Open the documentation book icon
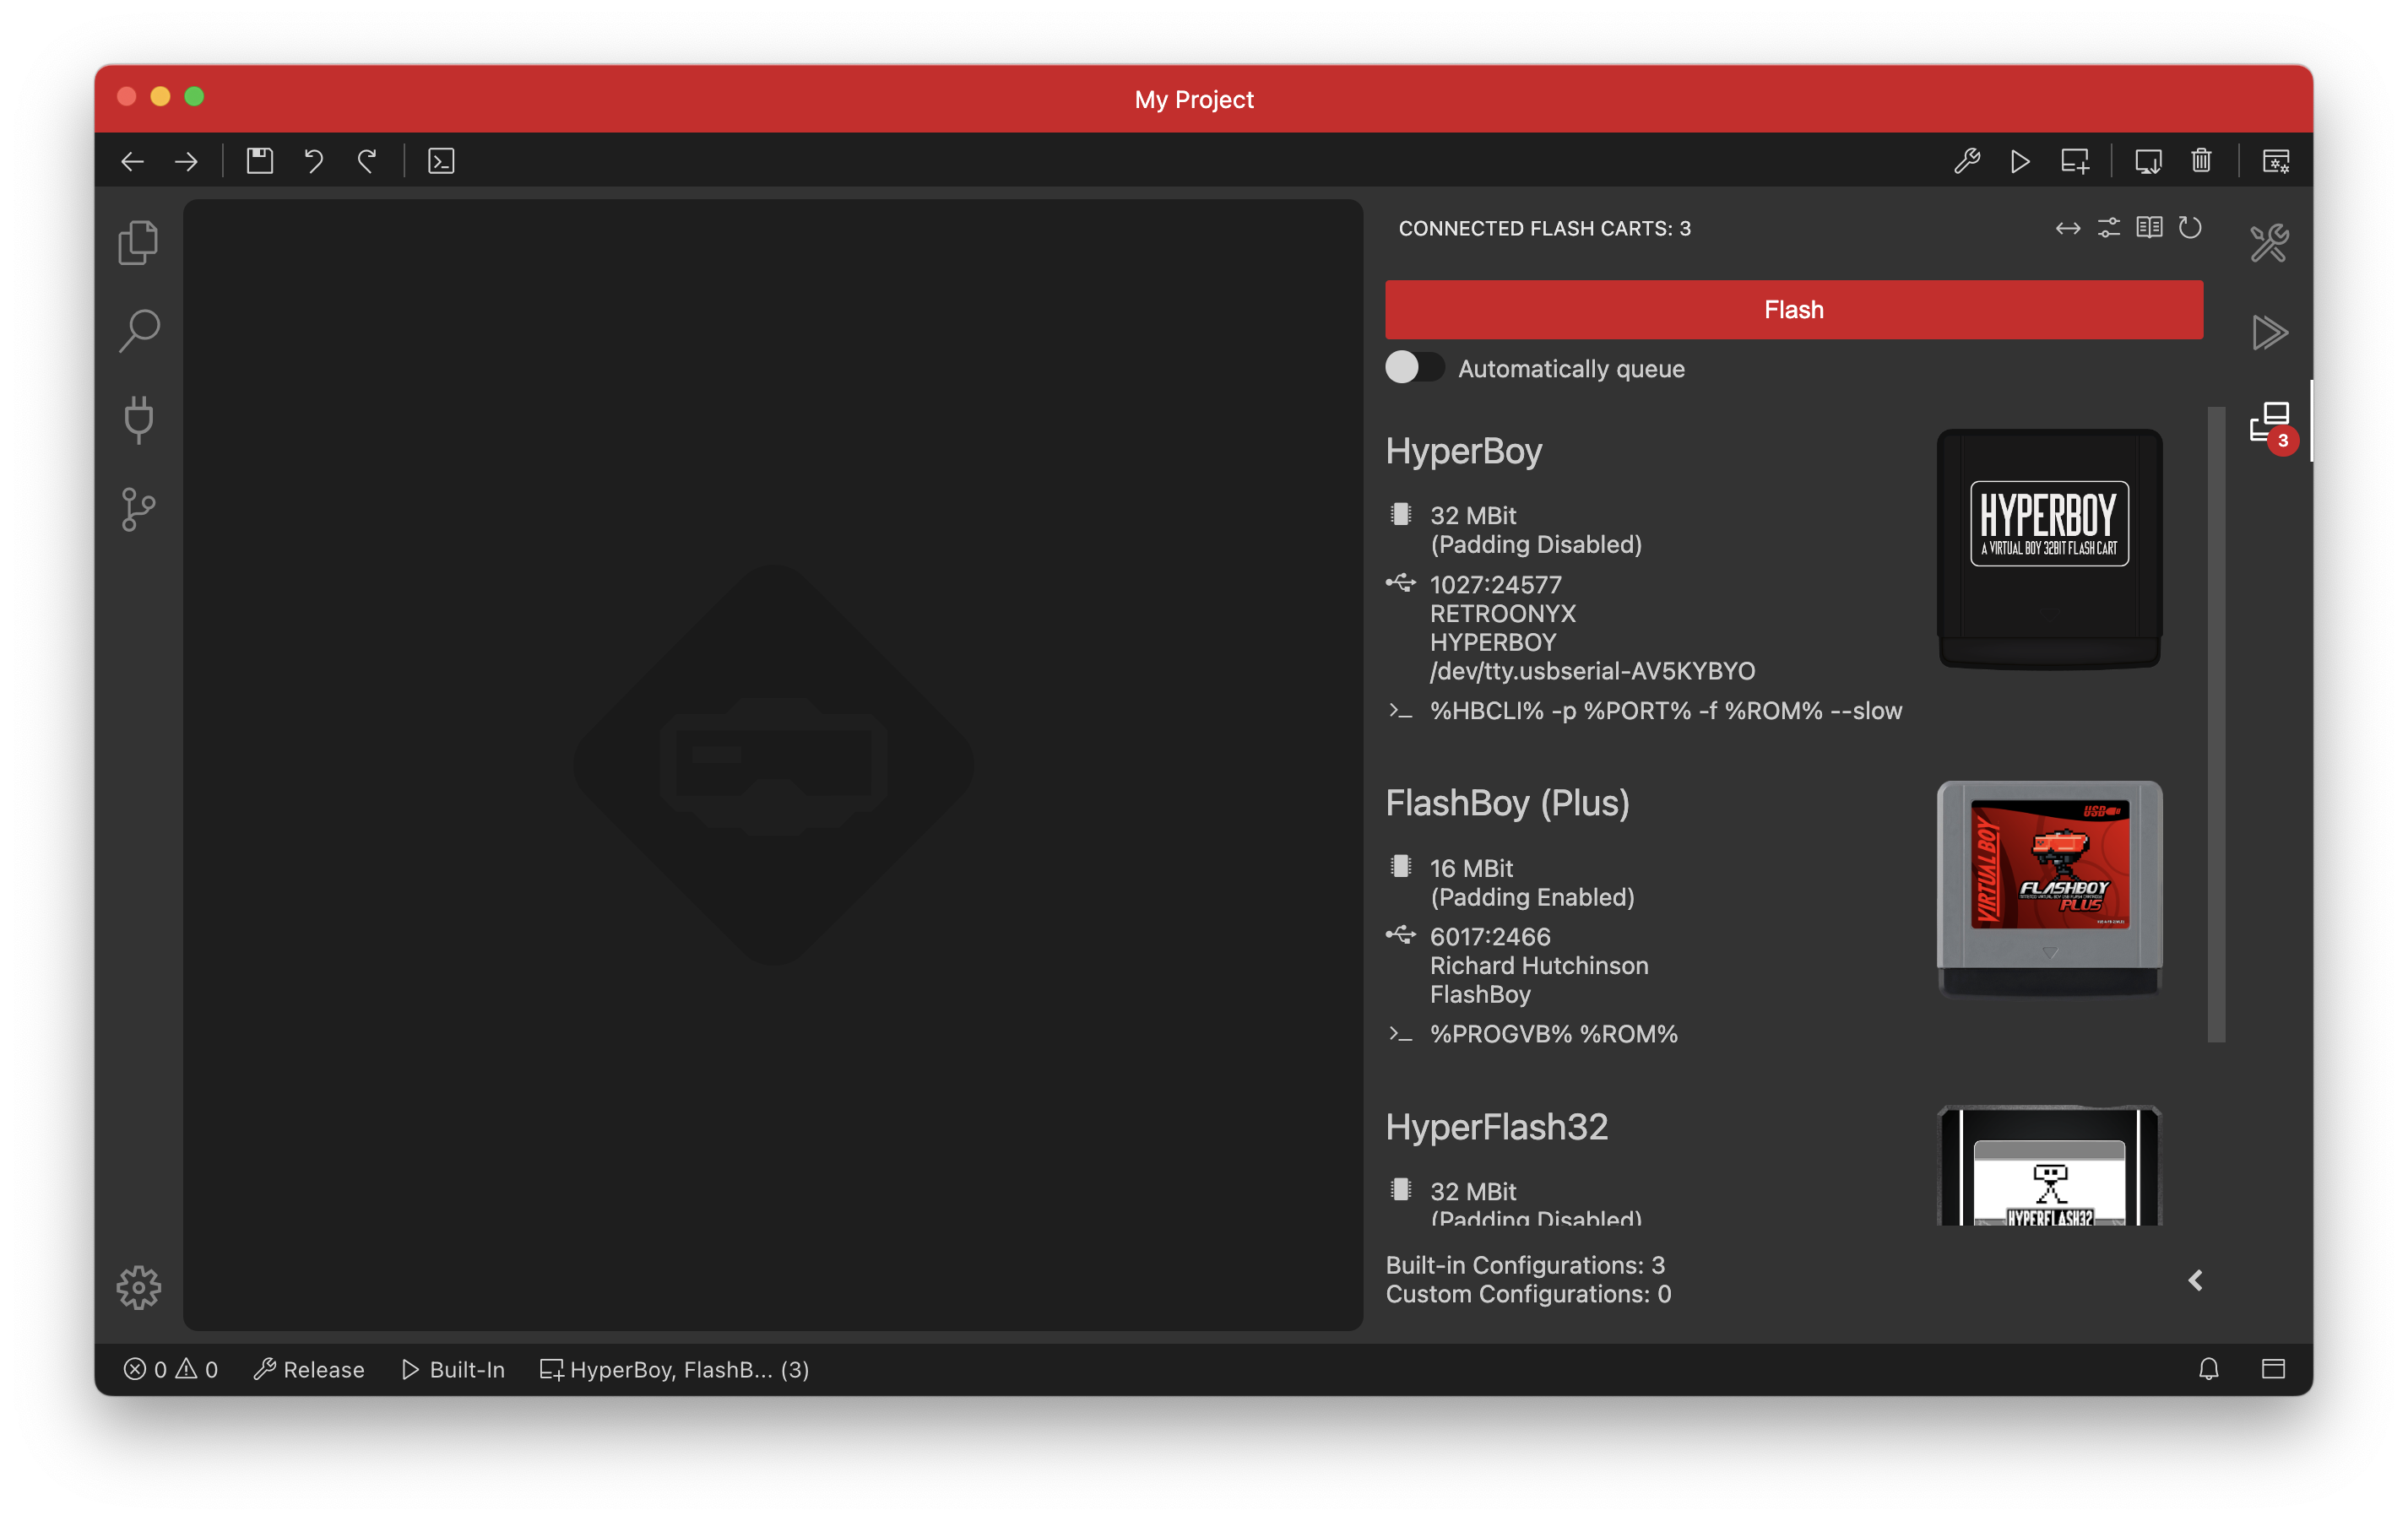2408x1521 pixels. pos(2149,228)
